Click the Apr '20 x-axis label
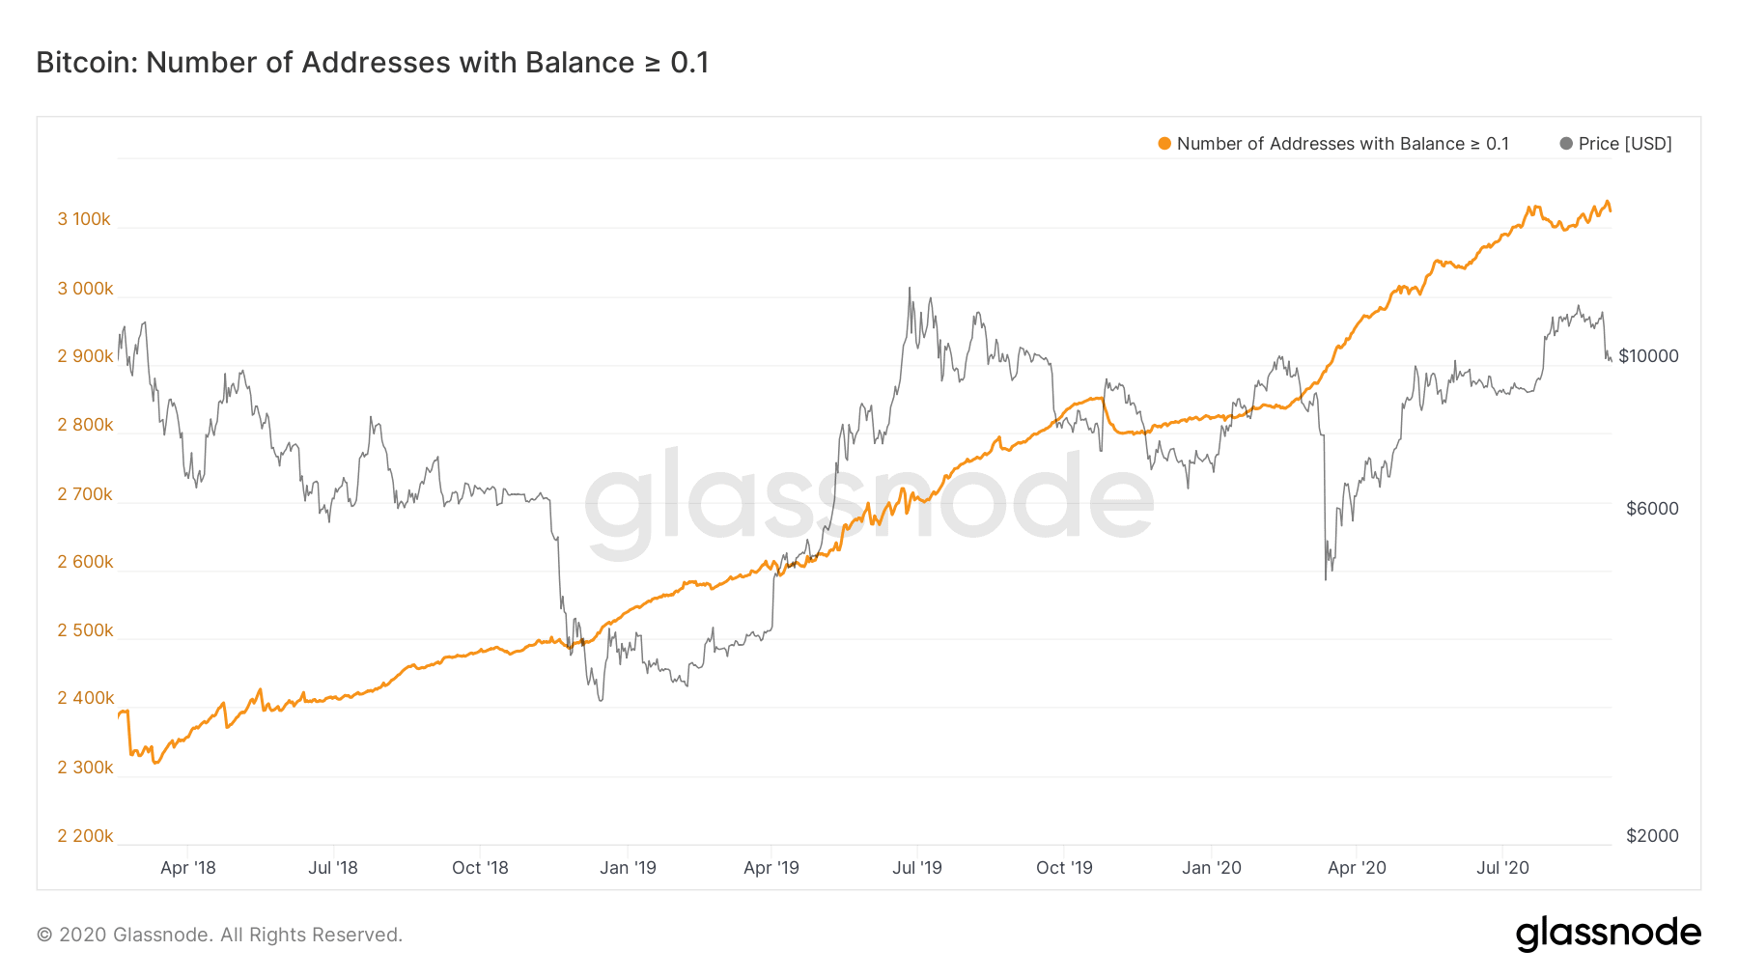 coord(1357,868)
